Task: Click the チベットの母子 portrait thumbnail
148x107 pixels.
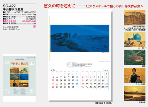Action: point(135,75)
